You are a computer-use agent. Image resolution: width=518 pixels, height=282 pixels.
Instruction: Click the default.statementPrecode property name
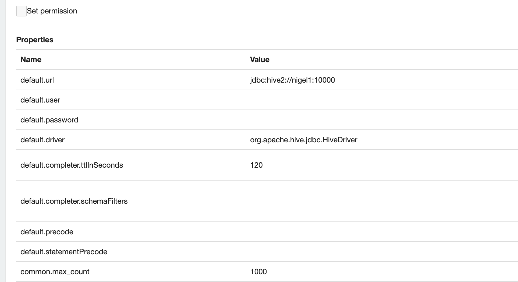click(64, 252)
